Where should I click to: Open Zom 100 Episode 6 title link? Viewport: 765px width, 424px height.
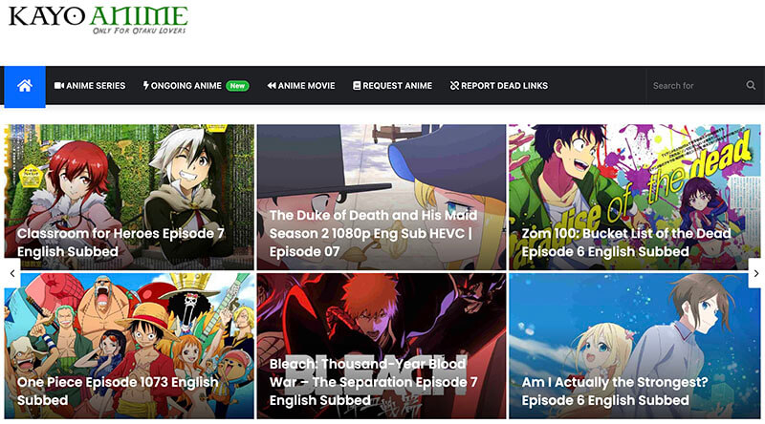[x=626, y=243]
